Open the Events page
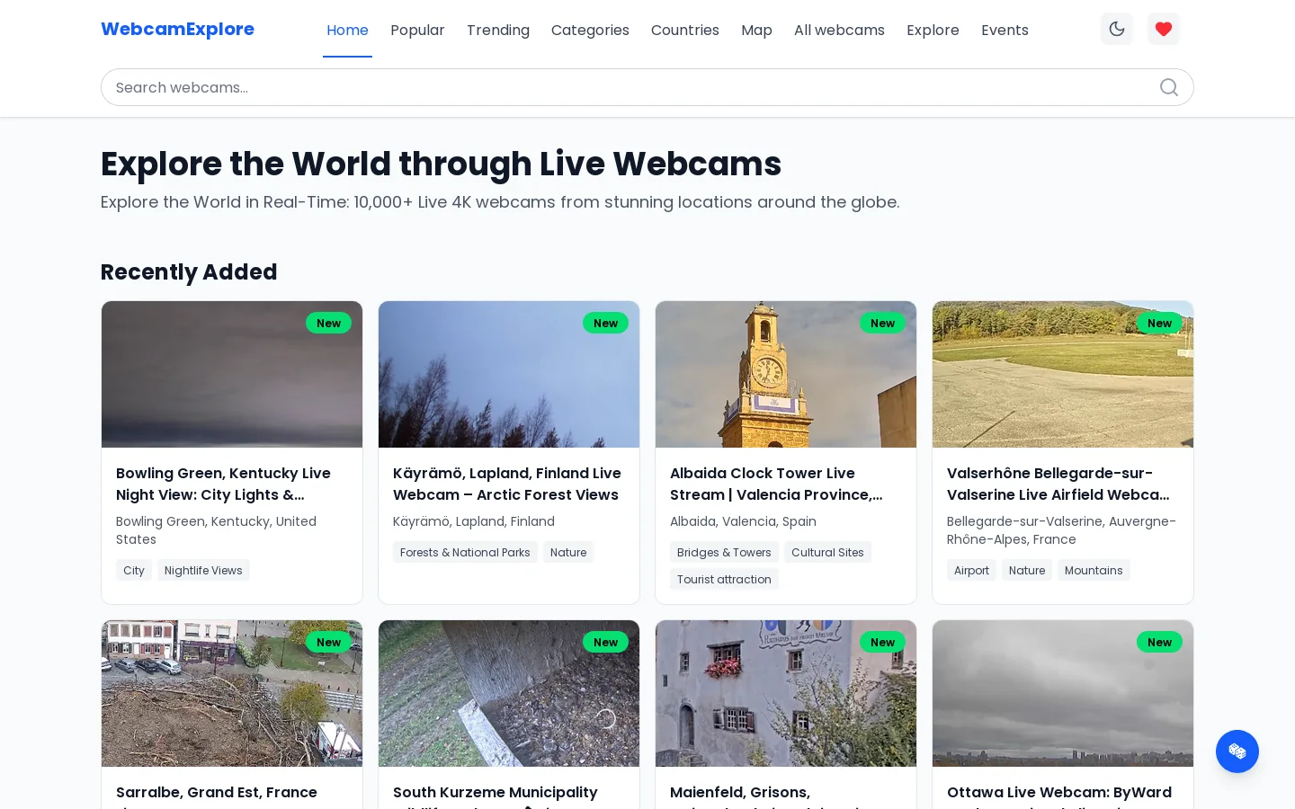The image size is (1295, 809). tap(1005, 30)
